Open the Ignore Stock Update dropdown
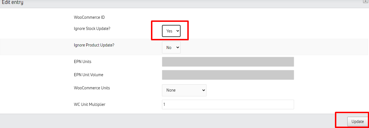The width and height of the screenshot is (369, 128). [171, 31]
